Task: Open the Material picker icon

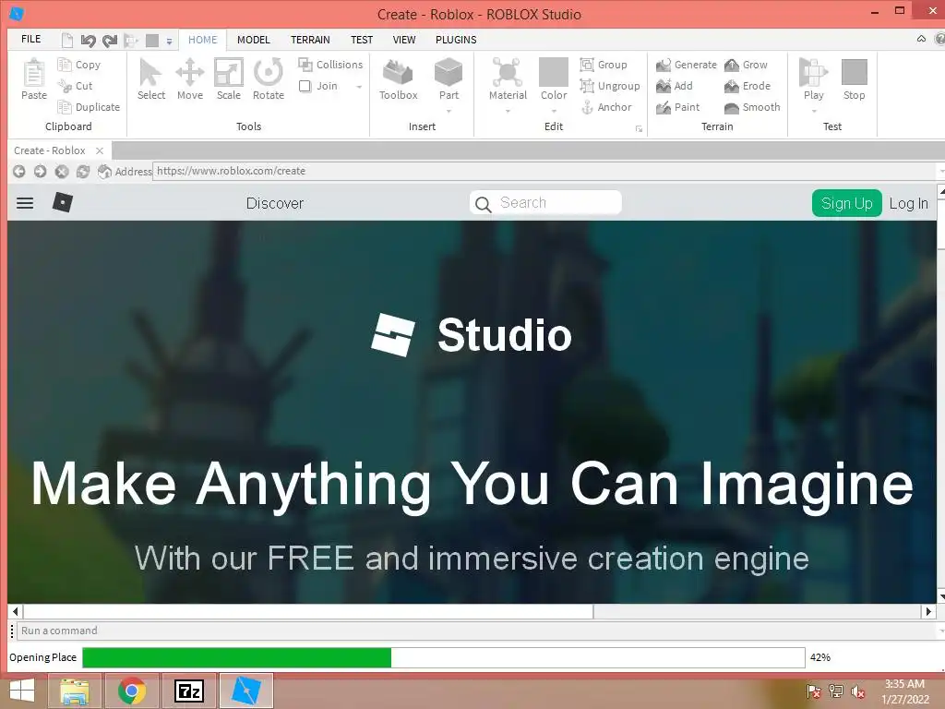Action: coord(508,72)
